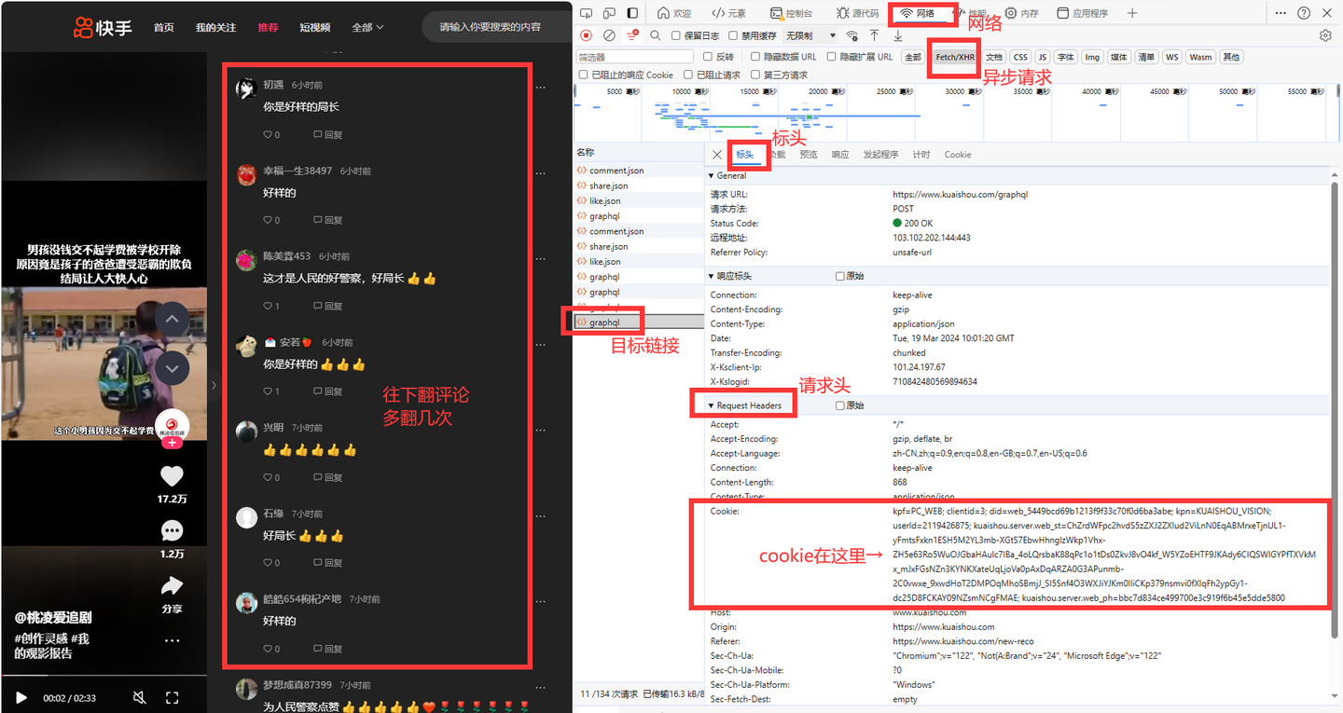The width and height of the screenshot is (1343, 713).
Task: Switch to the 控制台 DevTools tab
Action: point(792,13)
